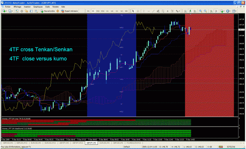
Task: Switch chart to D1 timeframe
Action: pyautogui.click(x=117, y=11)
